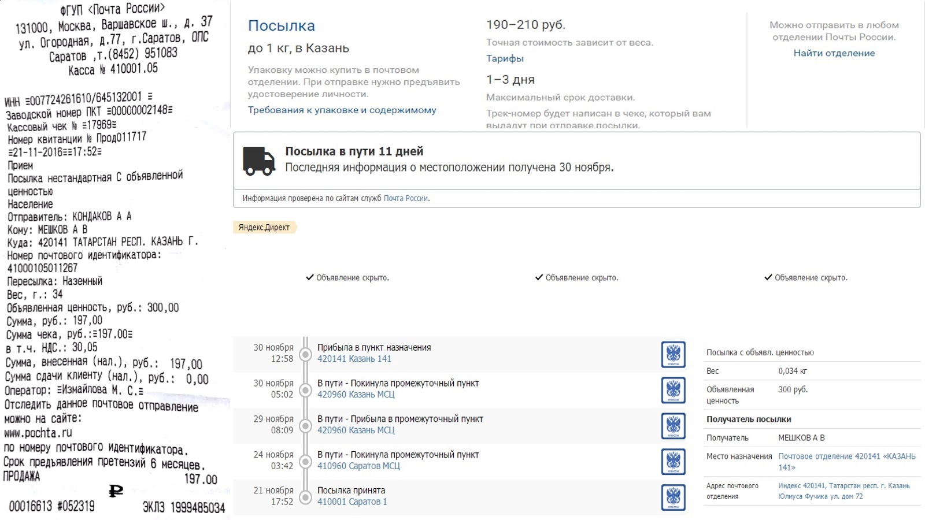The width and height of the screenshot is (925, 520).
Task: Open Требования к упаковке и содержимому link
Action: [x=342, y=110]
